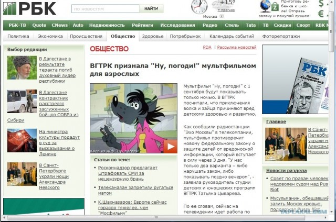This screenshot has width=336, height=222.
Task: Click the article headline about ВГТРК
Action: pos(173,70)
